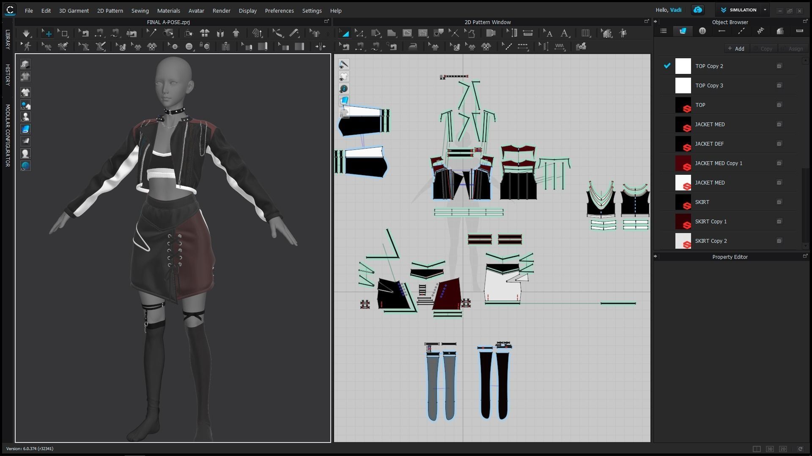This screenshot has width=812, height=456.
Task: Toggle globe environment icon in 3D vertical toolbar
Action: [x=25, y=166]
